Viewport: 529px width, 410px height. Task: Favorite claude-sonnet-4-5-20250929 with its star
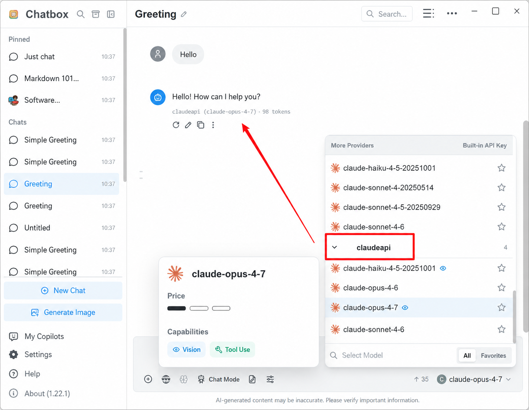click(x=502, y=207)
